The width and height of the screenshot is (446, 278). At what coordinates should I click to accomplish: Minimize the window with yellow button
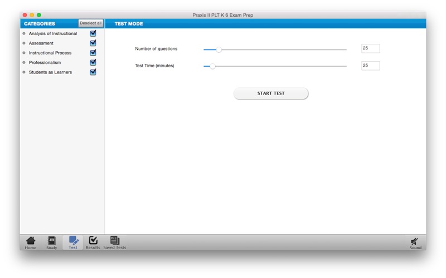coord(32,15)
